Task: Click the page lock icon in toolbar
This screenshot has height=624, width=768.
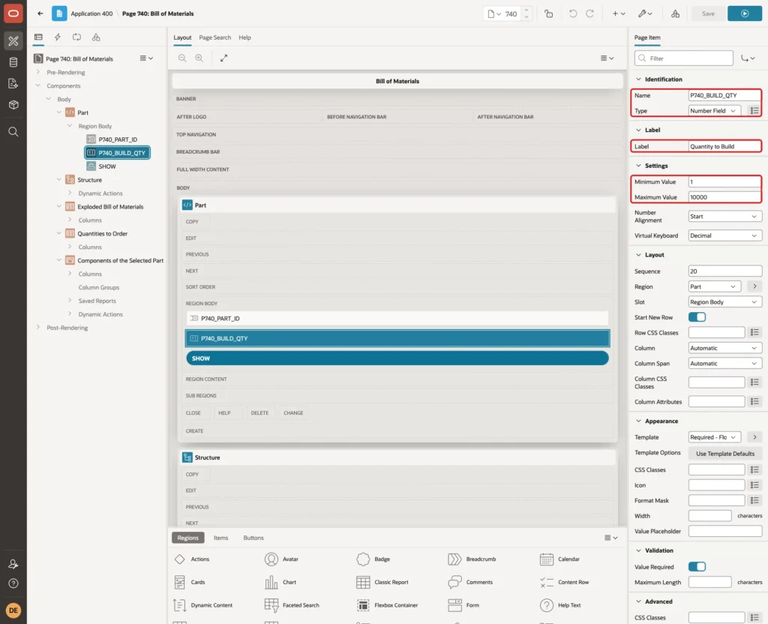Action: (548, 13)
